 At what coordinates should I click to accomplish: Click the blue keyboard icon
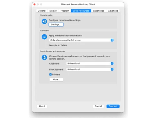pyautogui.click(x=44, y=37)
